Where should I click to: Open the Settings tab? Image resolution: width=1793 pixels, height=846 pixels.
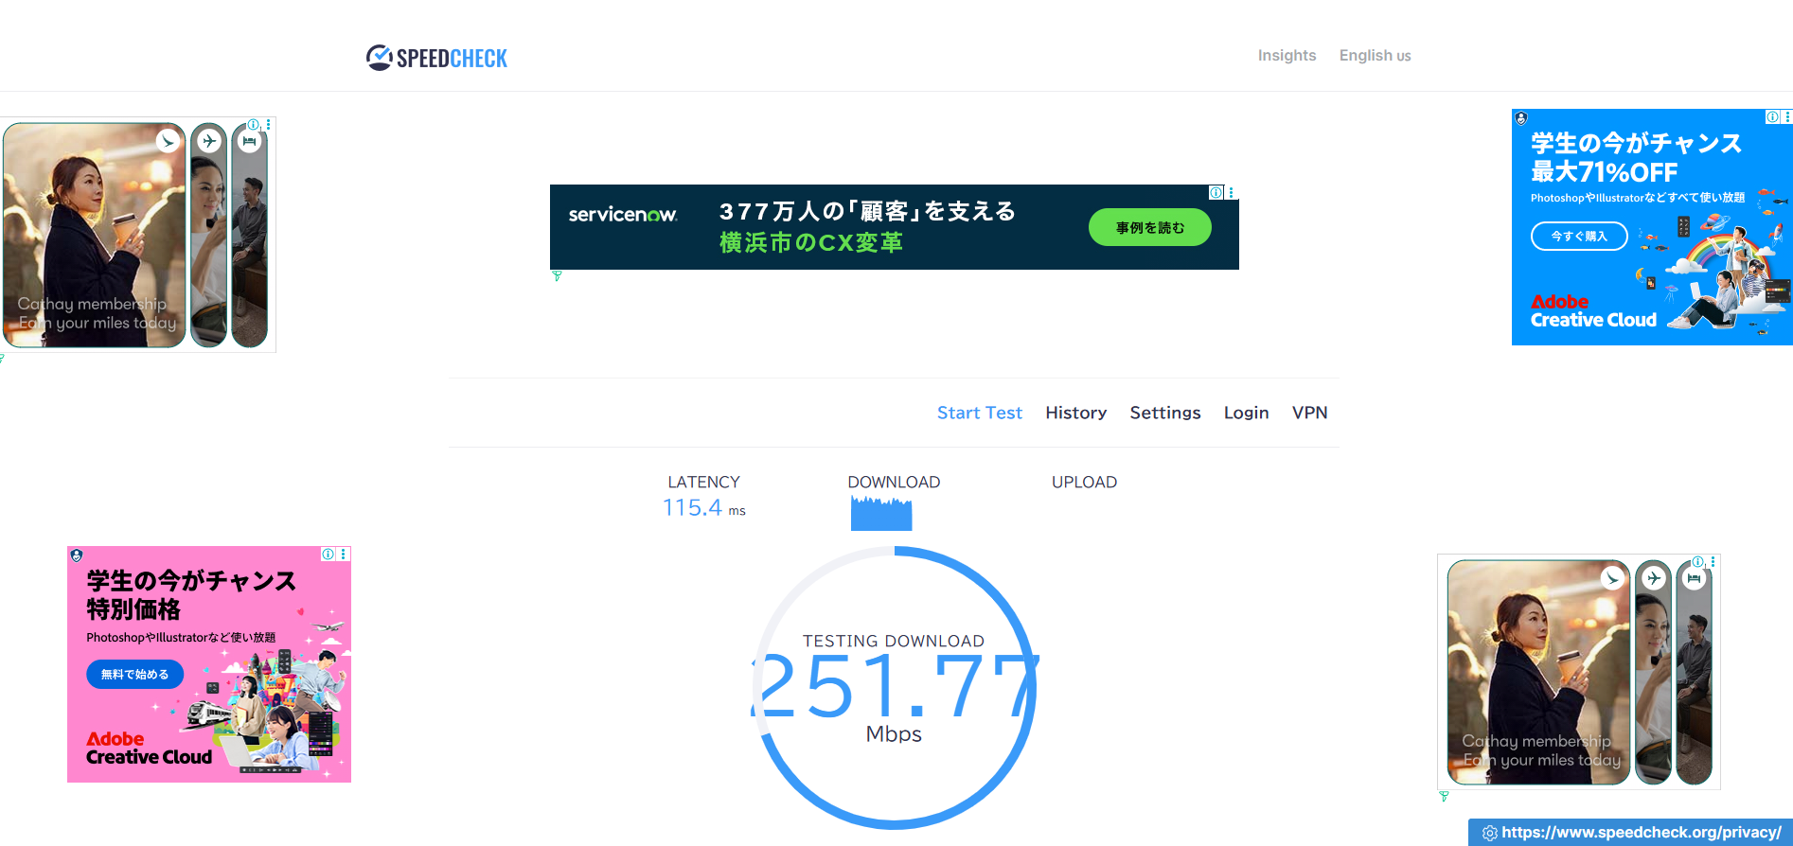(1164, 413)
